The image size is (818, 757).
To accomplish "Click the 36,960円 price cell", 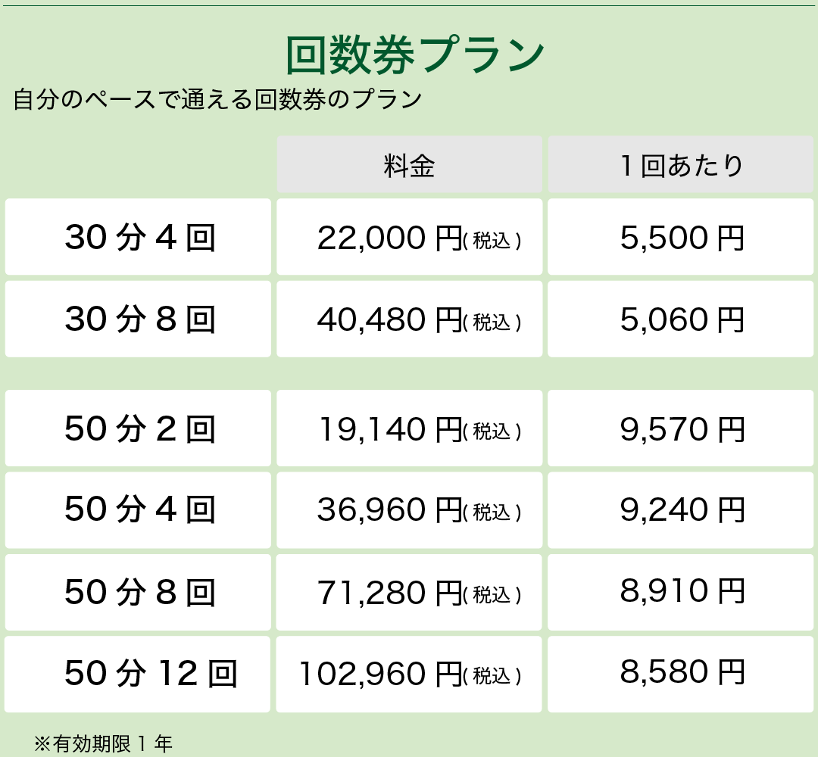I will (409, 510).
